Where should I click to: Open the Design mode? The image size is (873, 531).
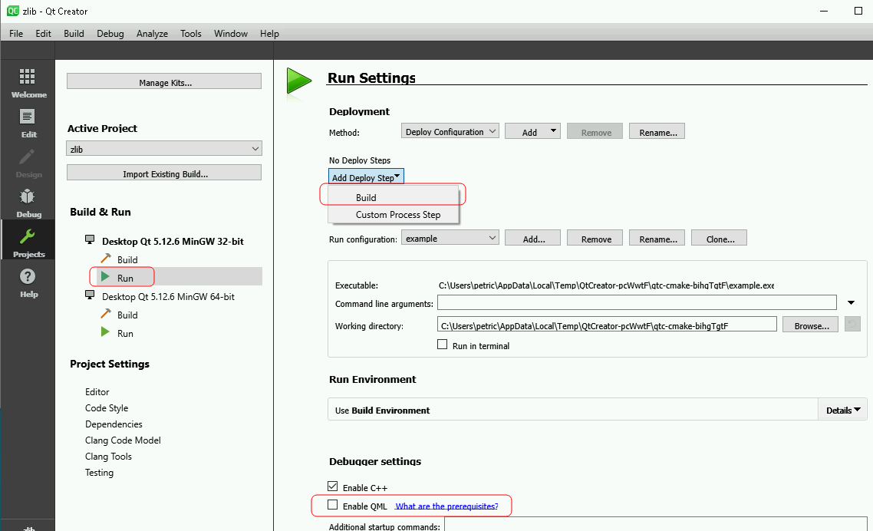(28, 163)
